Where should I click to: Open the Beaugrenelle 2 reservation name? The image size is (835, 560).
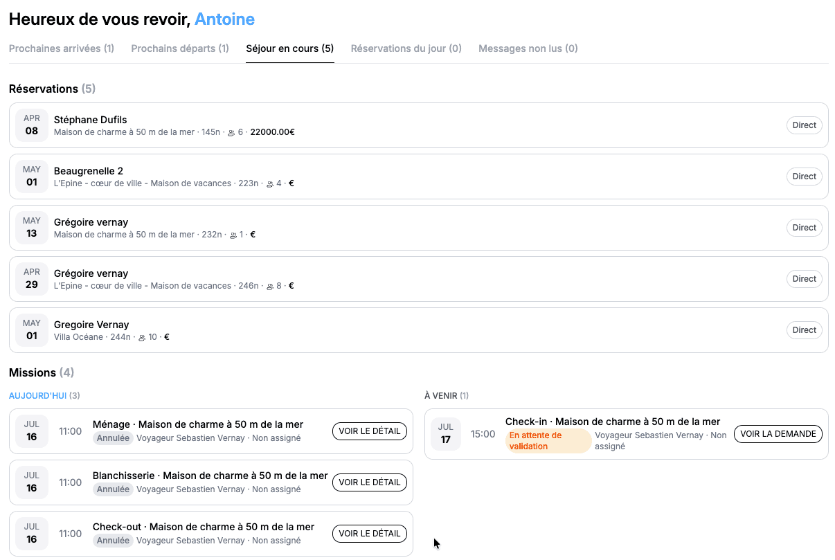click(89, 171)
